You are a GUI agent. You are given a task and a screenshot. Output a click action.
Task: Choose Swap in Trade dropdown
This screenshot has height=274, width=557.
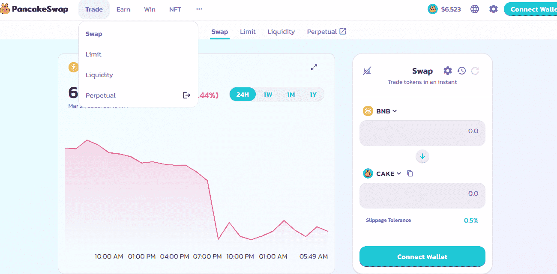[138, 34]
